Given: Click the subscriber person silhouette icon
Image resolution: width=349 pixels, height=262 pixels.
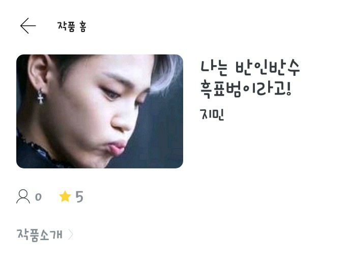Looking at the screenshot, I should tap(23, 196).
